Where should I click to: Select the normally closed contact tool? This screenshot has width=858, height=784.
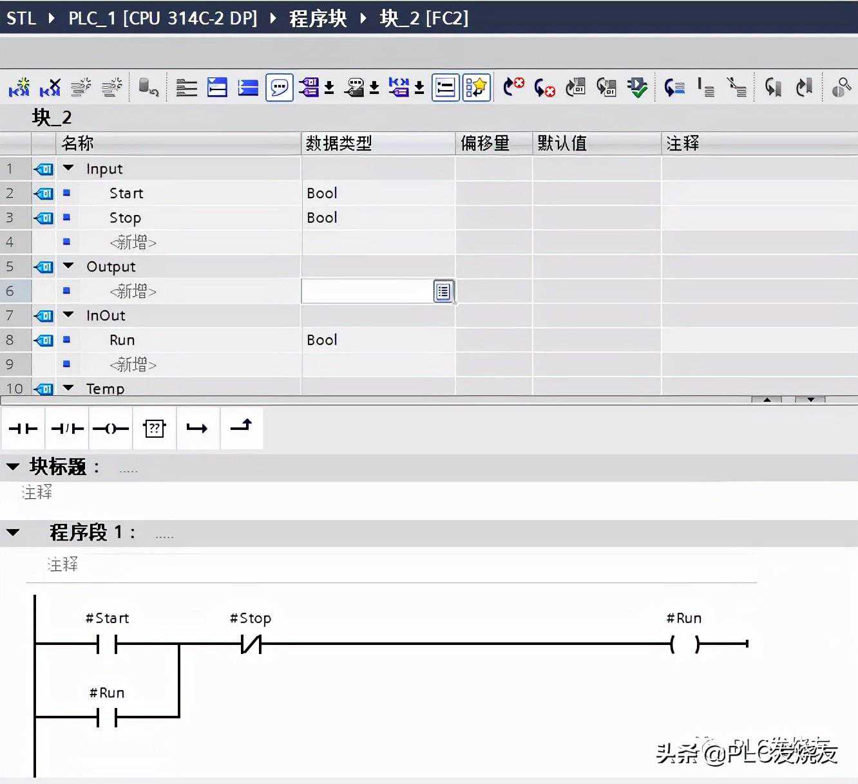tap(66, 427)
